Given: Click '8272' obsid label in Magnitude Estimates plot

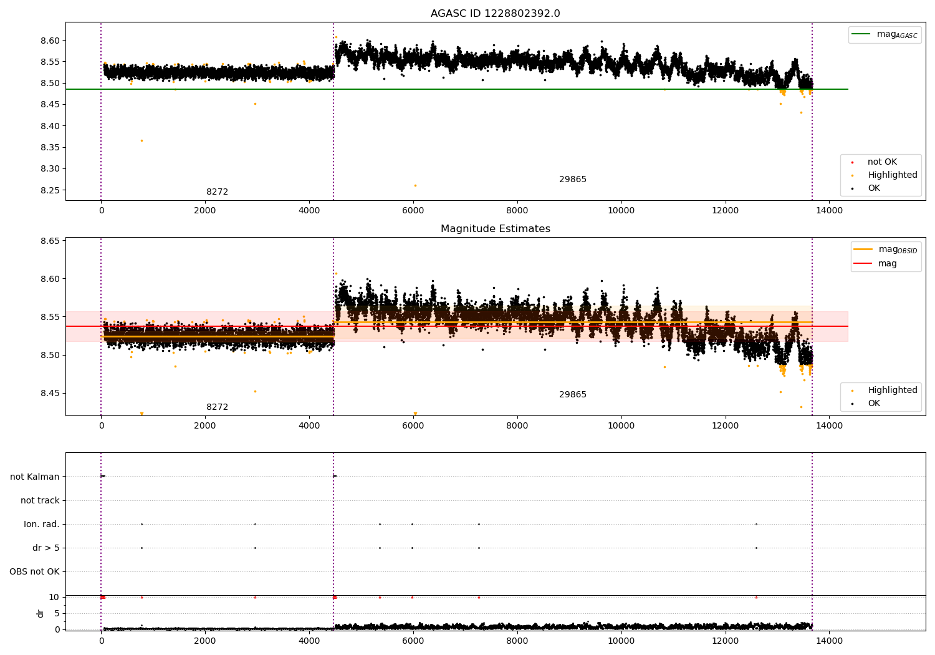Looking at the screenshot, I should pos(217,407).
